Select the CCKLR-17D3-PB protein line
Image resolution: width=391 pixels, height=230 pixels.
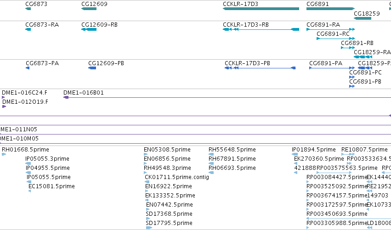coord(260,68)
